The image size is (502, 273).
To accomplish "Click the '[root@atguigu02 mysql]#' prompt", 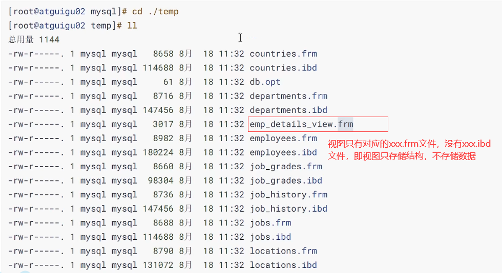I will point(68,12).
